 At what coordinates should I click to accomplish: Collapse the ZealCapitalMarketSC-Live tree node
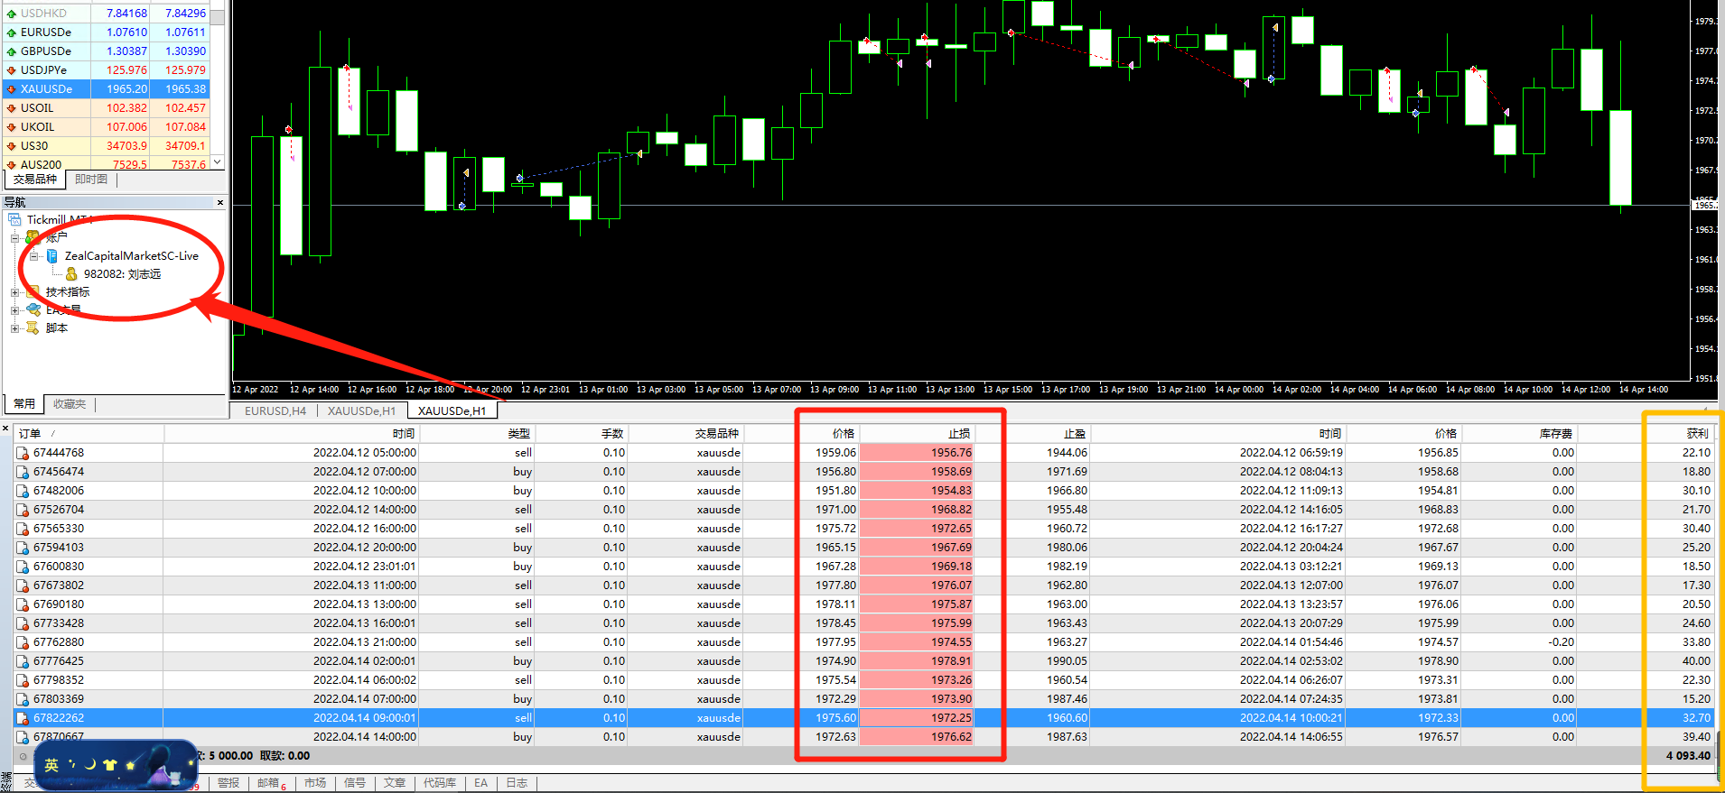pos(34,256)
